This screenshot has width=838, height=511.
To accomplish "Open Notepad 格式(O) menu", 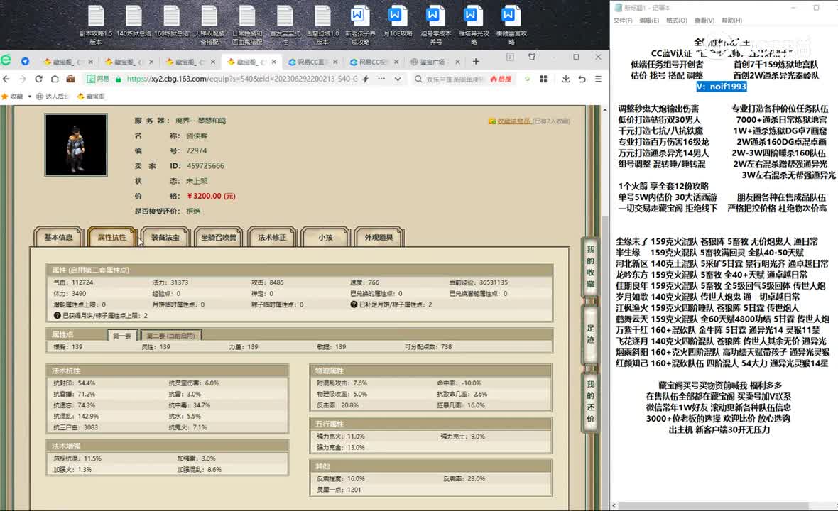I will tap(677, 21).
